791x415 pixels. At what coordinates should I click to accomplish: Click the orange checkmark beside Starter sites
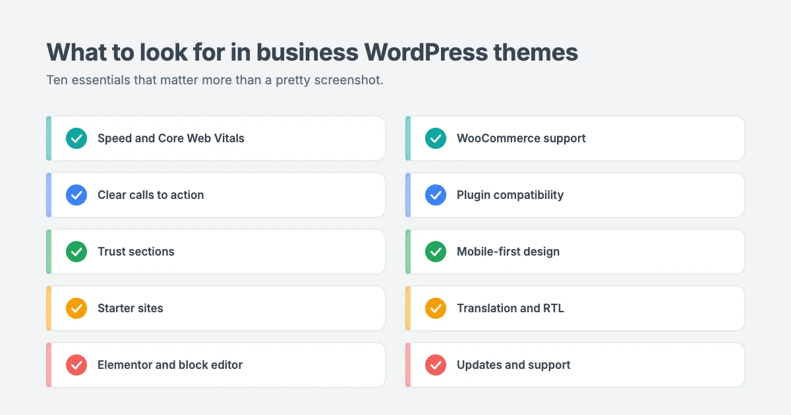[x=76, y=308]
